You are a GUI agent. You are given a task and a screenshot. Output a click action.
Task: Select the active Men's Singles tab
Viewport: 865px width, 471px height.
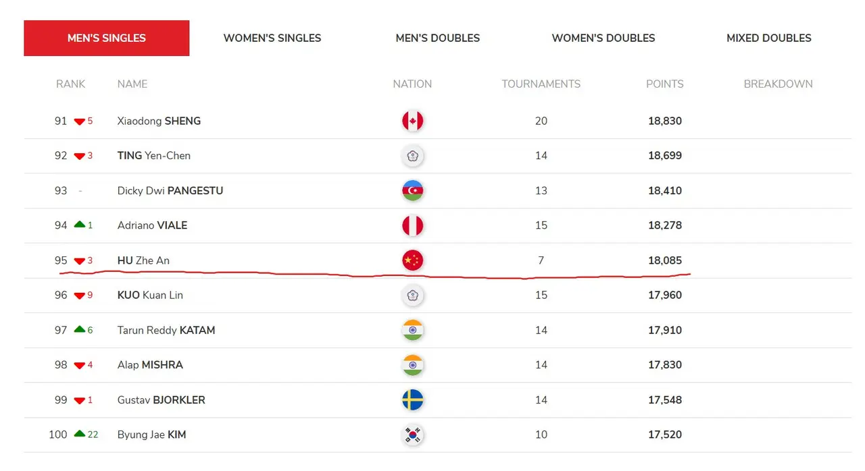[x=107, y=38]
